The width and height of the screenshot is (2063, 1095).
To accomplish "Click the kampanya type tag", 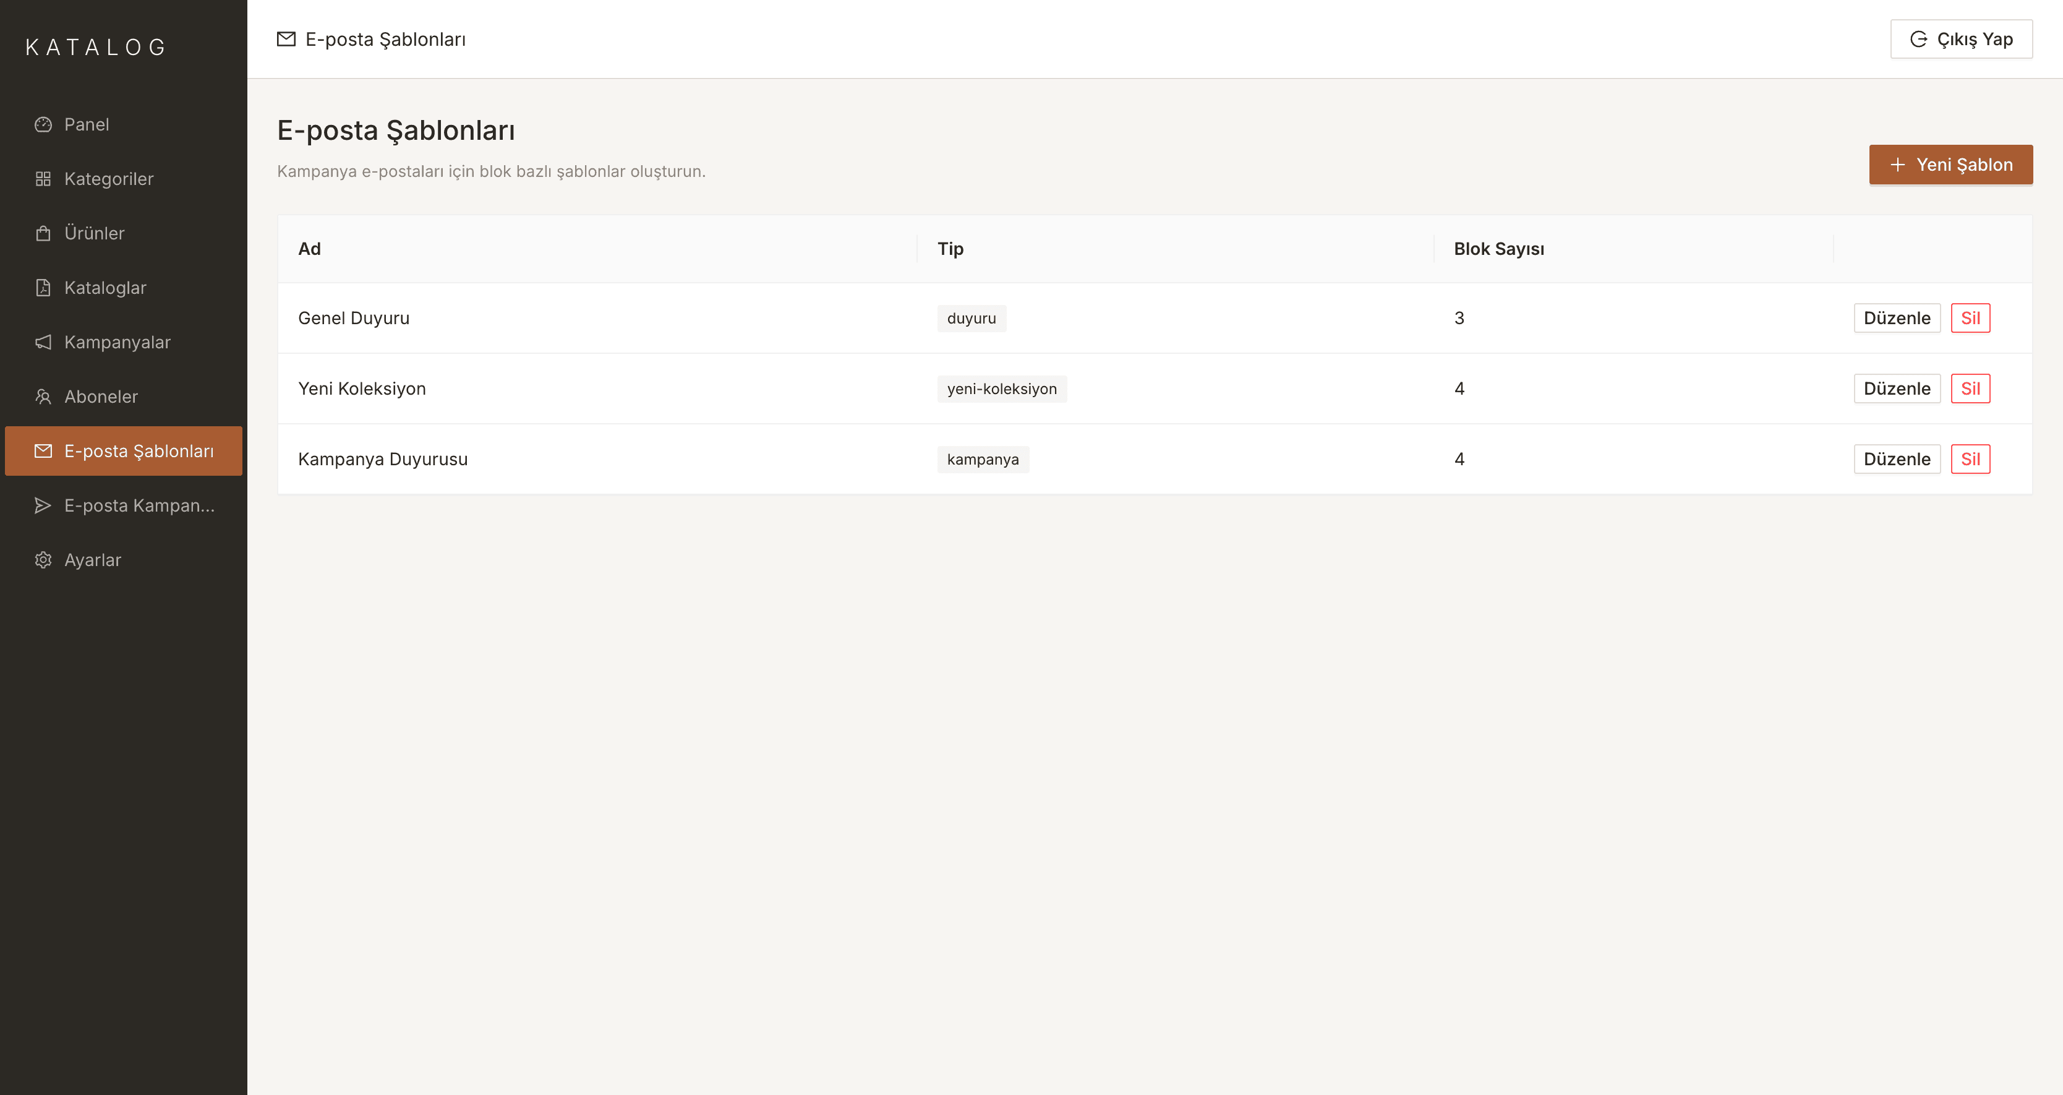I will (x=983, y=459).
